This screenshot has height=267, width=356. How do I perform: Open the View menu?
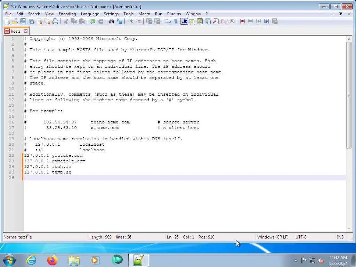coord(49,14)
